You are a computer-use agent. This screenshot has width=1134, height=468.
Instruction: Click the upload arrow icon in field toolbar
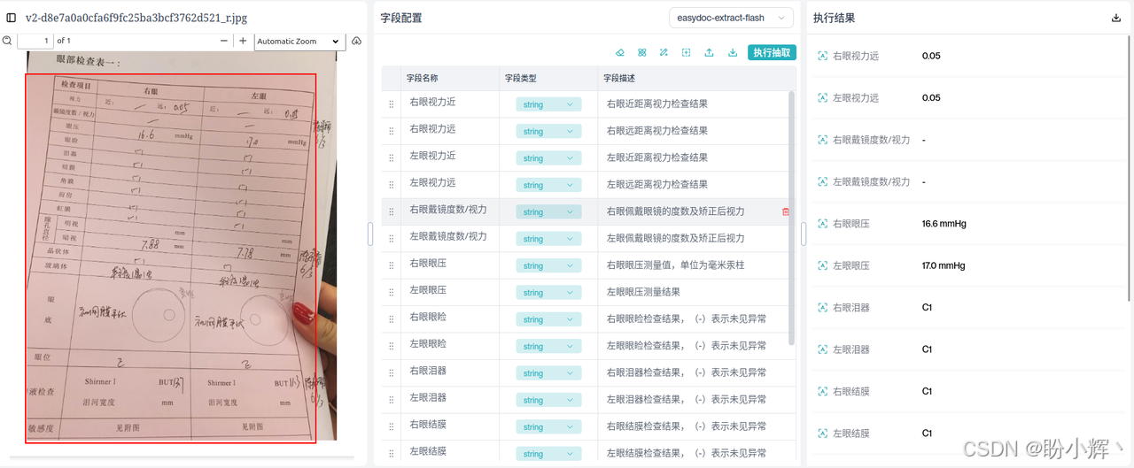pyautogui.click(x=710, y=52)
